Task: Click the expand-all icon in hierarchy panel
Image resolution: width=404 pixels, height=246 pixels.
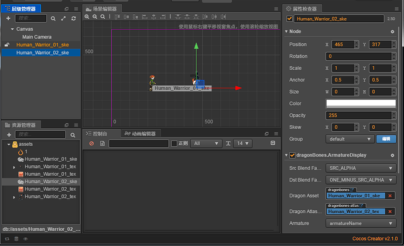Action: [x=63, y=19]
